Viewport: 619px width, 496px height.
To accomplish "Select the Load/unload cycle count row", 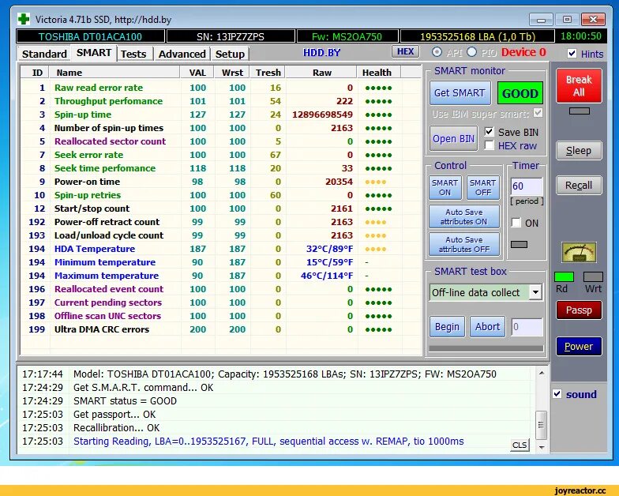I will (x=221, y=235).
